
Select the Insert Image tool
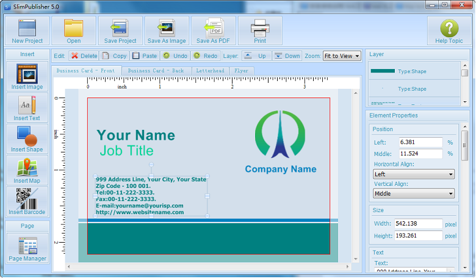27,76
